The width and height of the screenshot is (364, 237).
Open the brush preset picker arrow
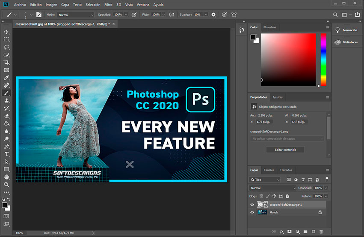[31, 15]
